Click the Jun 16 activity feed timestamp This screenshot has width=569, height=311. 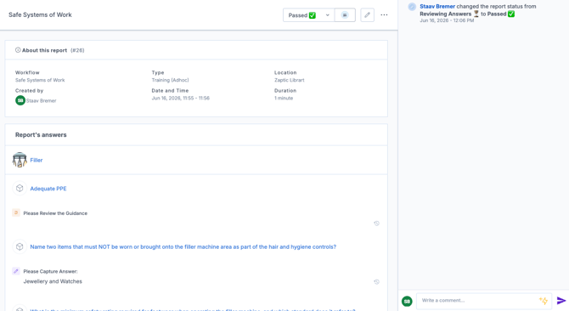pyautogui.click(x=447, y=20)
